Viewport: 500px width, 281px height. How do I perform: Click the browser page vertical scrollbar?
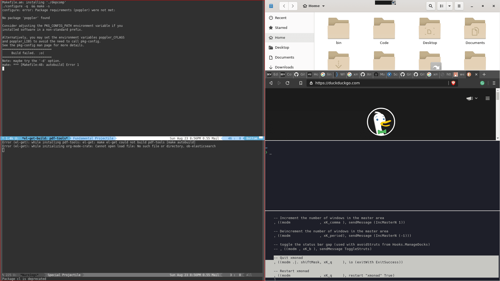click(x=498, y=114)
